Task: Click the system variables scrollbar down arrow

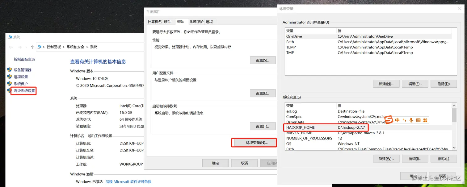Action: [x=454, y=148]
